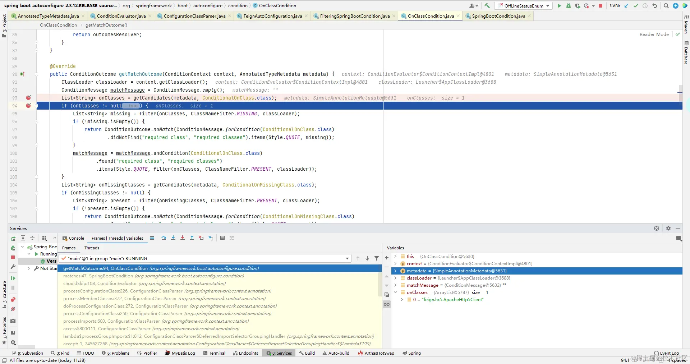
Task: Click View Breakpoints double red circle icon
Action: [x=13, y=300]
